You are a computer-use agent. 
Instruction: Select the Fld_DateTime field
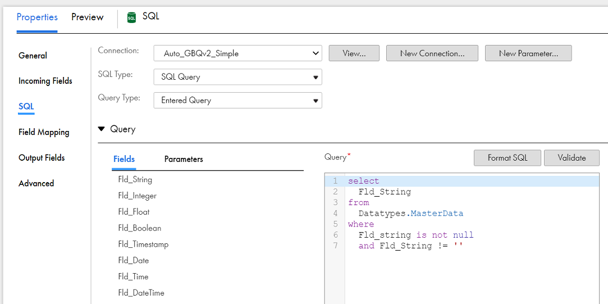141,293
